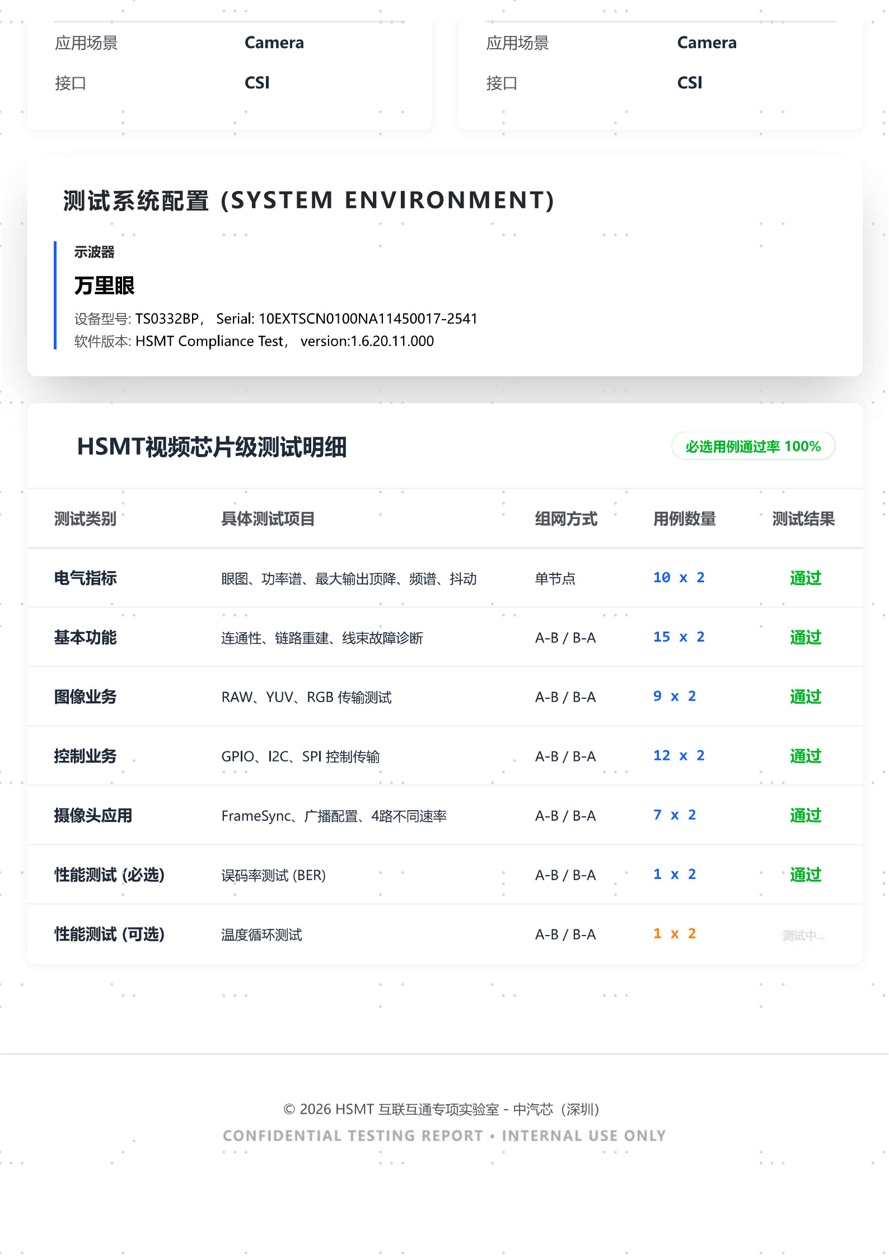Viewport: 889px width, 1257px height.
Task: Click the device model TS0332BP serial line
Action: (x=275, y=319)
